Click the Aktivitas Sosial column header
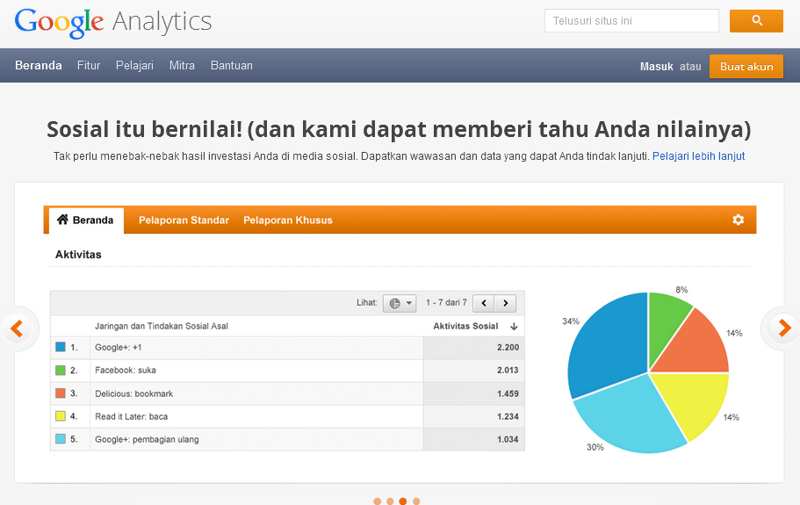This screenshot has width=800, height=505. tap(465, 327)
